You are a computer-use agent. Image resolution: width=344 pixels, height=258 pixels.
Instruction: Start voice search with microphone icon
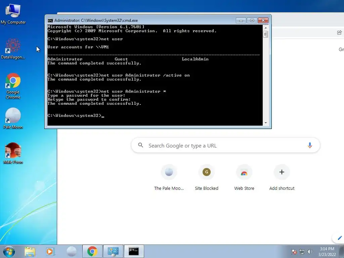(310, 145)
